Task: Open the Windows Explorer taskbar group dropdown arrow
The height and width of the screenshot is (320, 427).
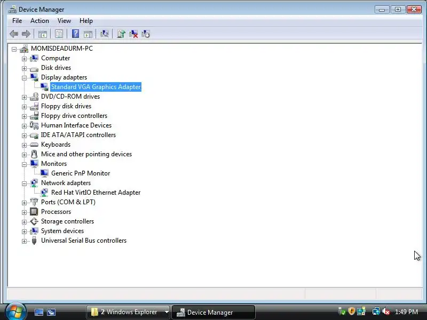Action: (x=167, y=312)
